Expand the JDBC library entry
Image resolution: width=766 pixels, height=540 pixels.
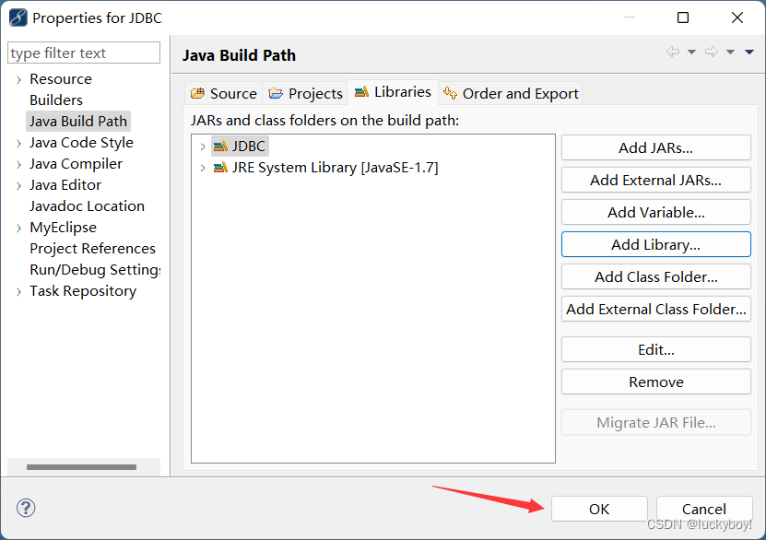click(x=202, y=147)
